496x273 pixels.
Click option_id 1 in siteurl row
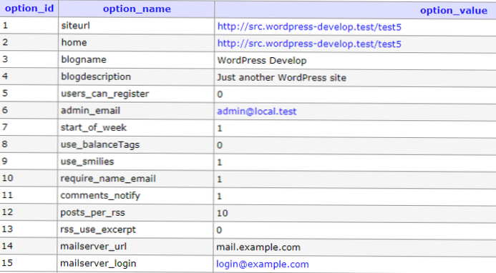tap(5, 25)
